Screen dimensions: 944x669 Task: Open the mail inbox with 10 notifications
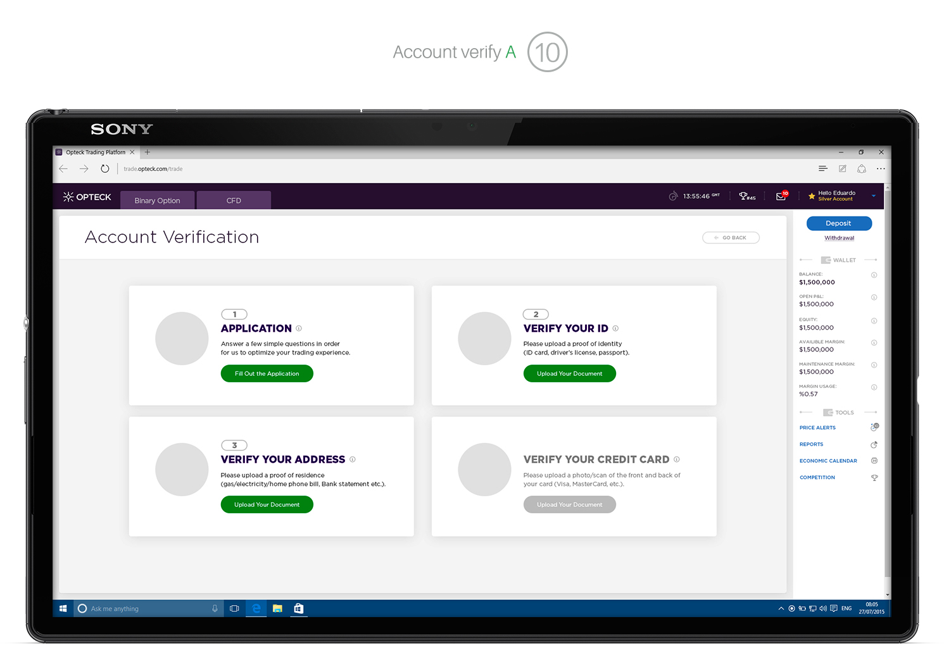782,196
